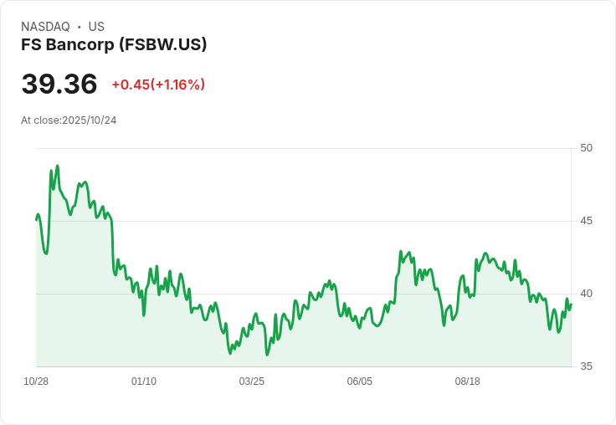This screenshot has width=616, height=425.
Task: Click the At close:2025/10/24 date text
Action: pyautogui.click(x=69, y=120)
